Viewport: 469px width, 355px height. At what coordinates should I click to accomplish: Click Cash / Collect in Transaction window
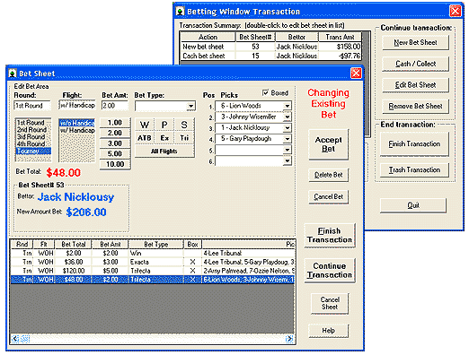(x=415, y=64)
